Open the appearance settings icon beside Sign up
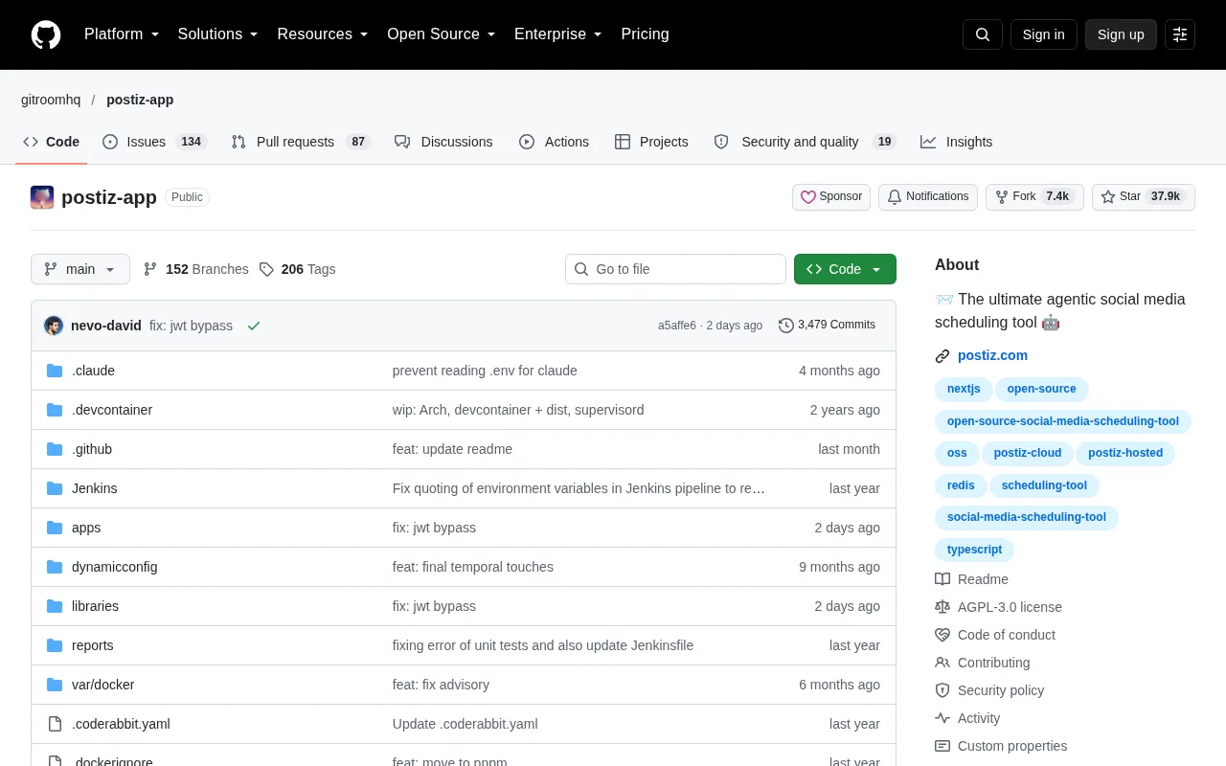Viewport: 1226px width, 766px height. coord(1180,34)
